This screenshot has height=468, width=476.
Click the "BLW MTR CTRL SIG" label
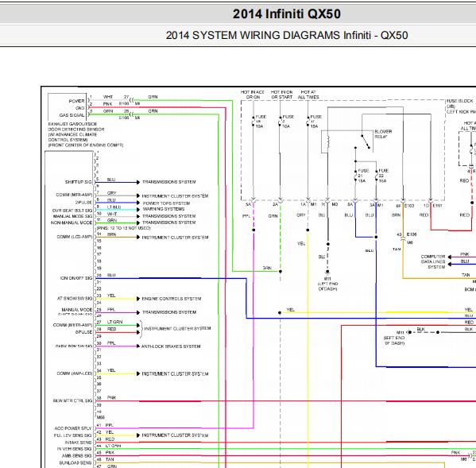click(x=72, y=400)
